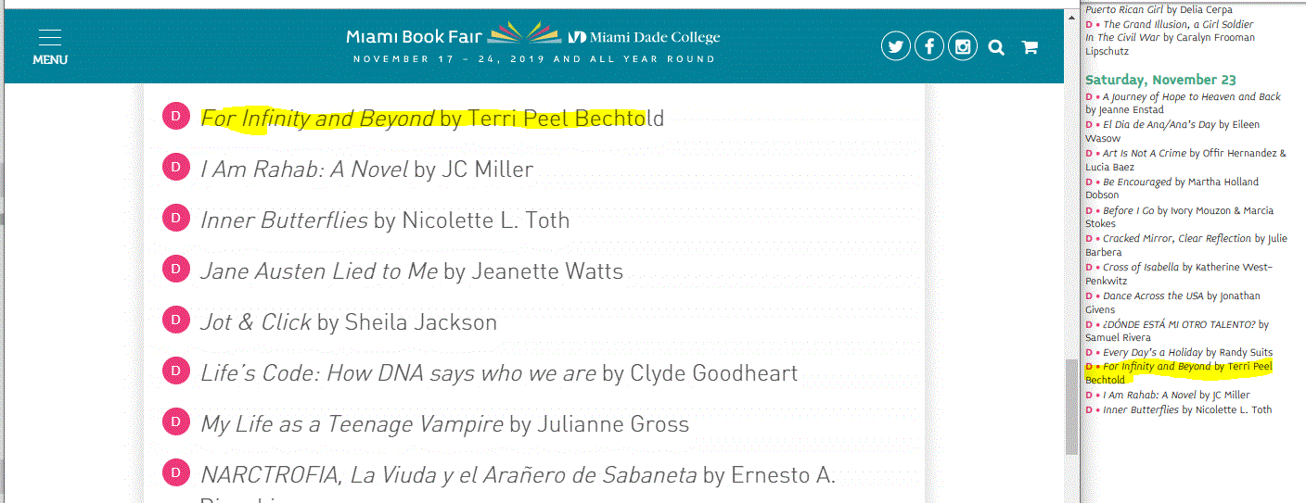Open the Instagram social icon
Image resolution: width=1306 pixels, height=503 pixels.
(963, 46)
